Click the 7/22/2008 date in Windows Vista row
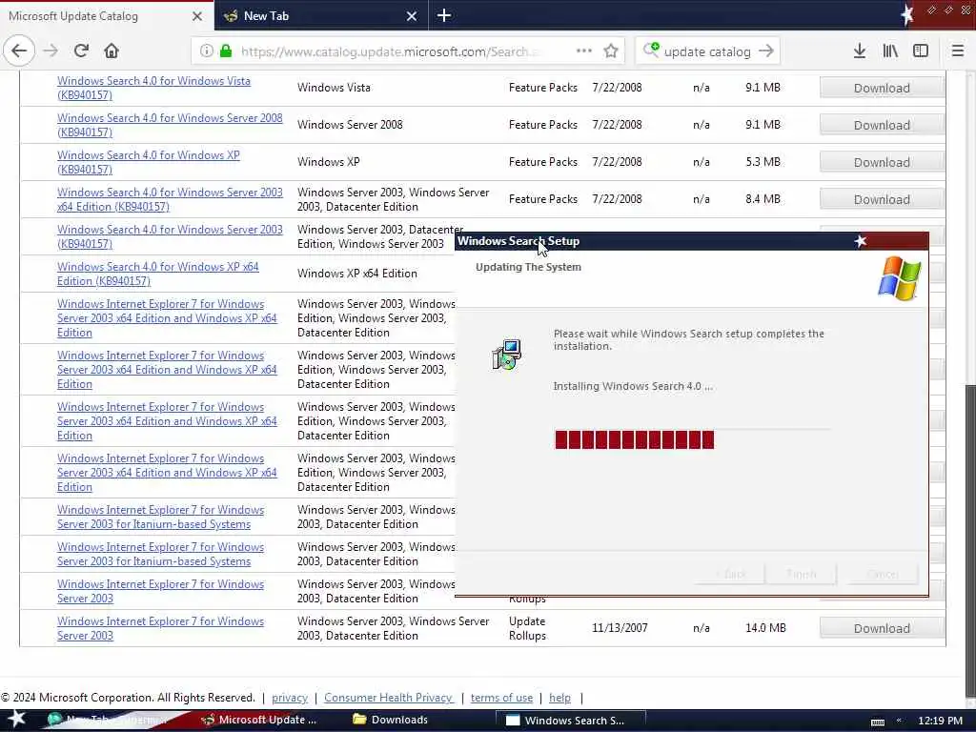Image resolution: width=976 pixels, height=732 pixels. pos(617,88)
